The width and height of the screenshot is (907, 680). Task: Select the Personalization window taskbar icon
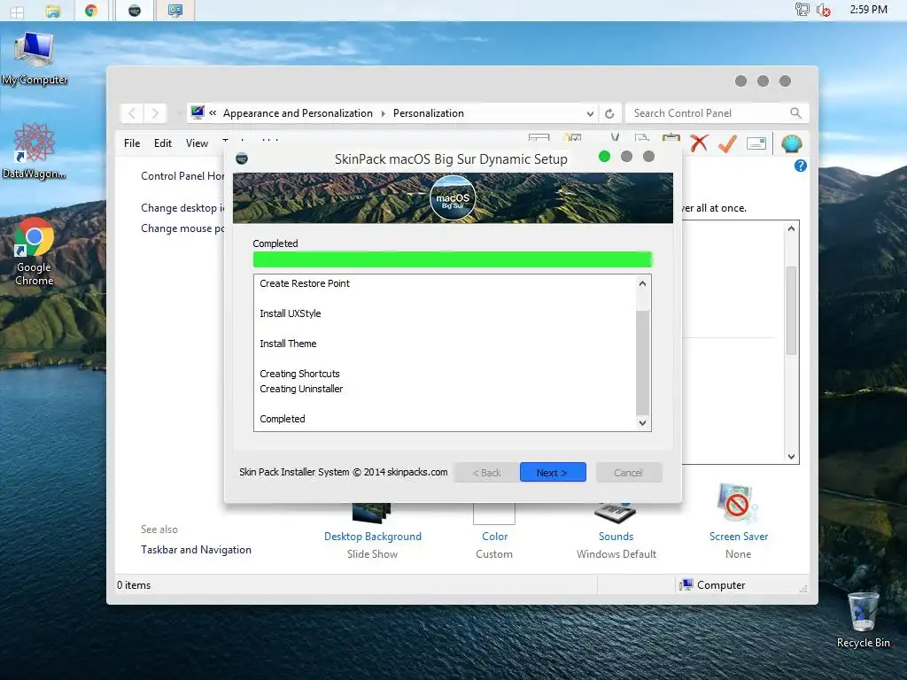coord(175,11)
